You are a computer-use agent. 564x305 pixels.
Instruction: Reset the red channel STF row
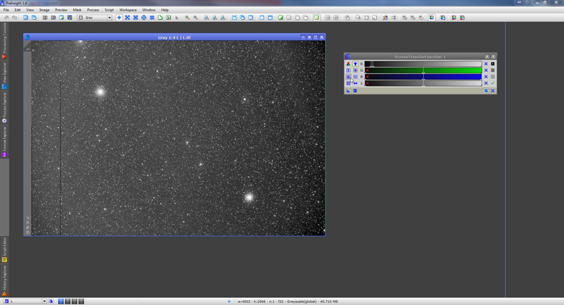coord(486,64)
